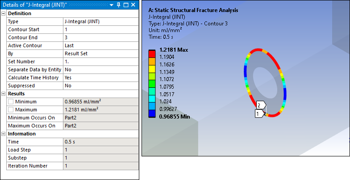Select the Suppressed property value
The image size is (350, 180).
[100, 86]
